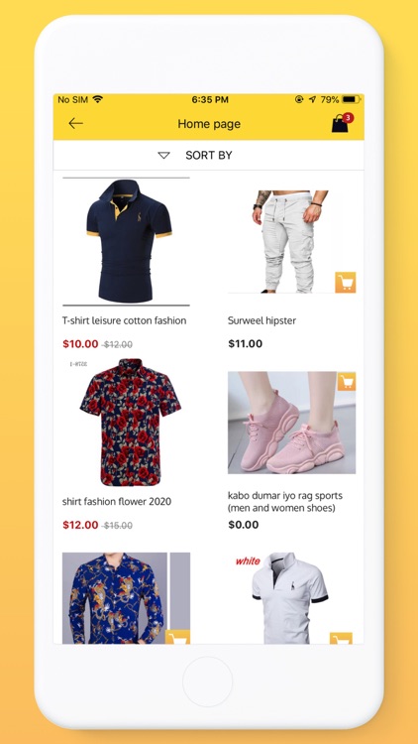Open Surweel hipster product title
This screenshot has width=418, height=744.
[x=261, y=320]
